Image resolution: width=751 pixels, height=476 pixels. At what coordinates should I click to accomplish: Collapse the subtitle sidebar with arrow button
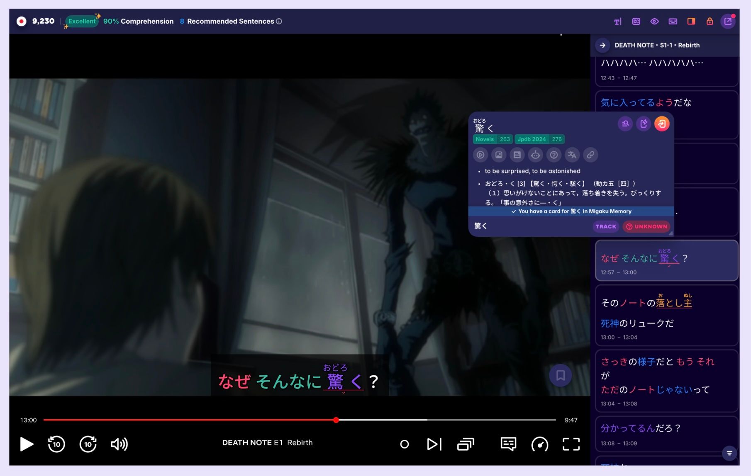pos(602,45)
